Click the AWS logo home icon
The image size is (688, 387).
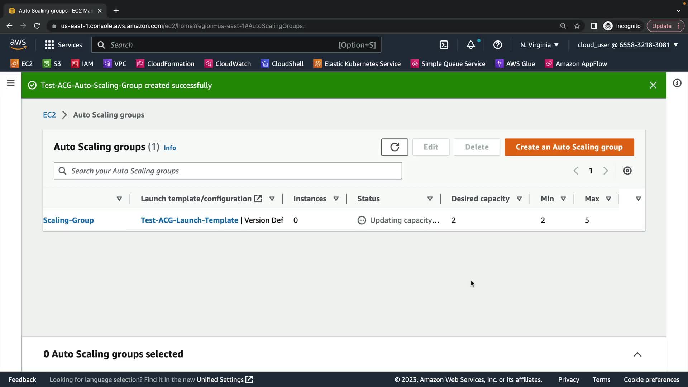[x=18, y=45]
